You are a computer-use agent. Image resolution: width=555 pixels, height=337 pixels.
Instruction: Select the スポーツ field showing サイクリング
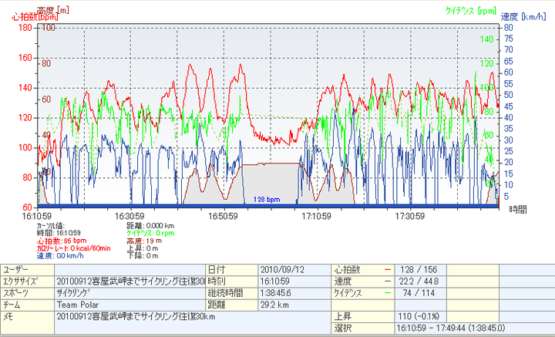129,293
